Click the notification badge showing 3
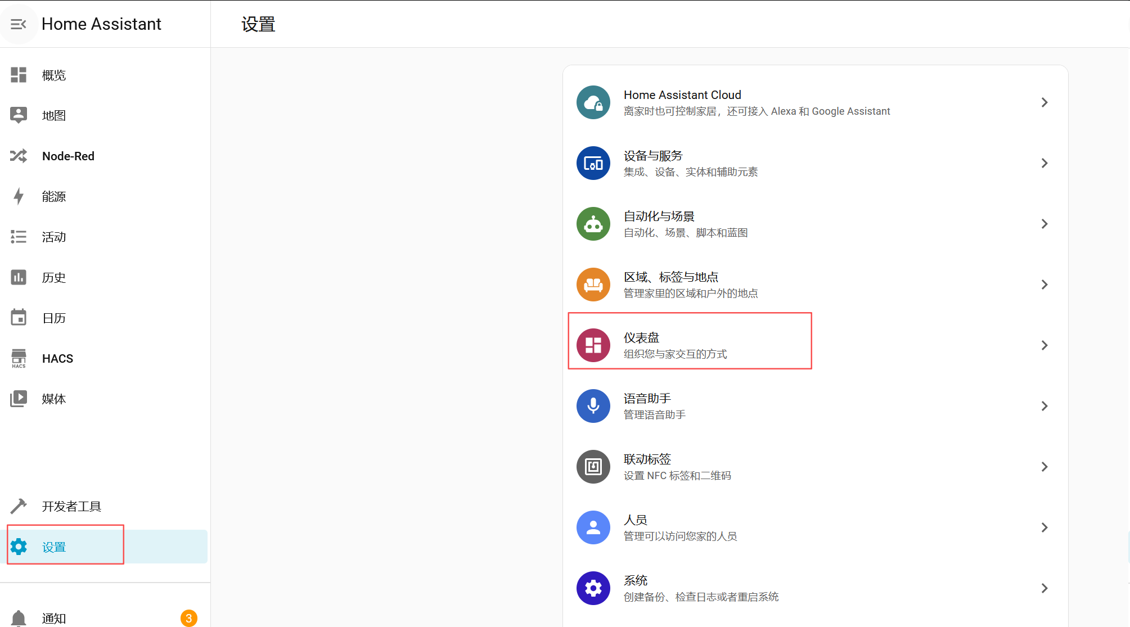This screenshot has width=1130, height=627. [189, 617]
